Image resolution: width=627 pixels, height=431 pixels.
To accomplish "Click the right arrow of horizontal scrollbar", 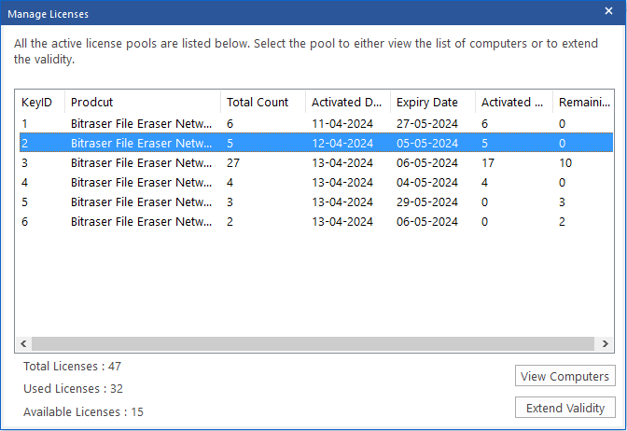I will [605, 343].
